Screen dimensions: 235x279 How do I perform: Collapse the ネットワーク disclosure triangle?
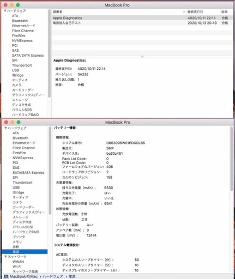click(x=5, y=257)
